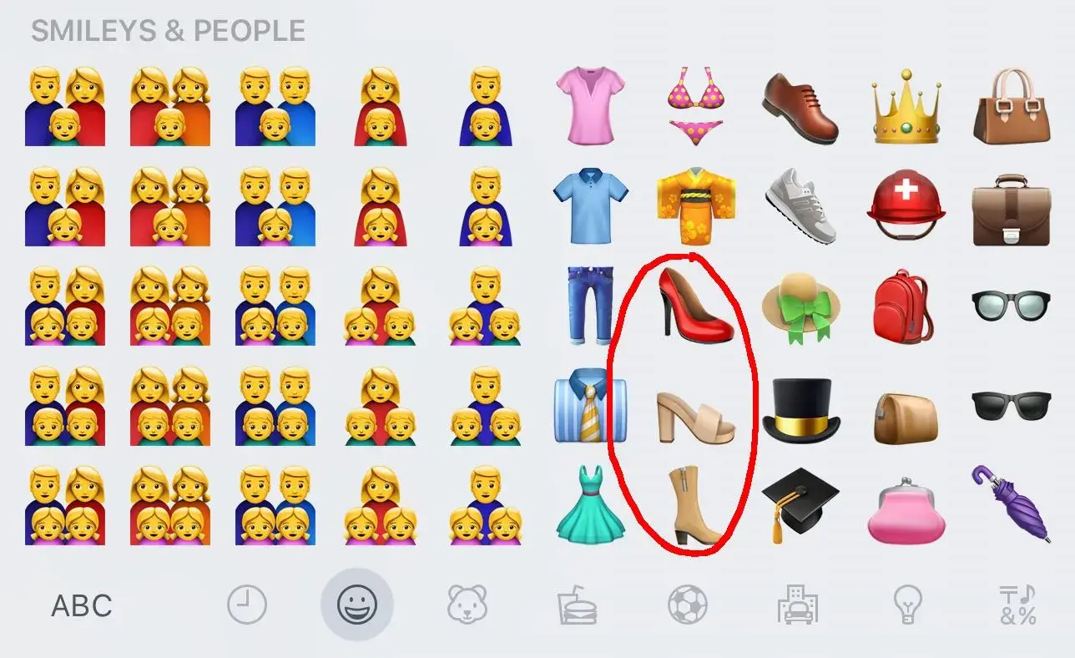Viewport: 1075px width, 658px height.
Task: Insert the pink bikini emoji
Action: click(695, 106)
